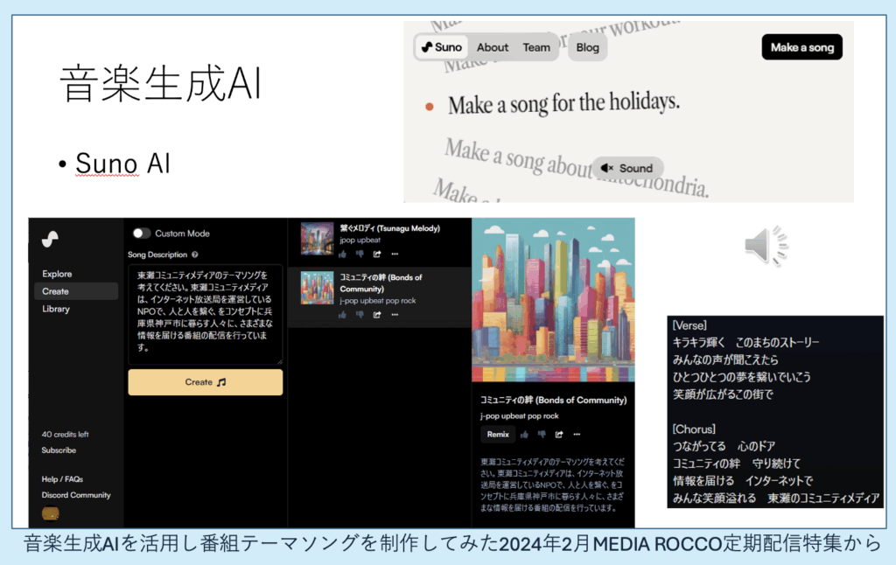
Task: Click the share icon beside Remix
Action: [x=559, y=434]
